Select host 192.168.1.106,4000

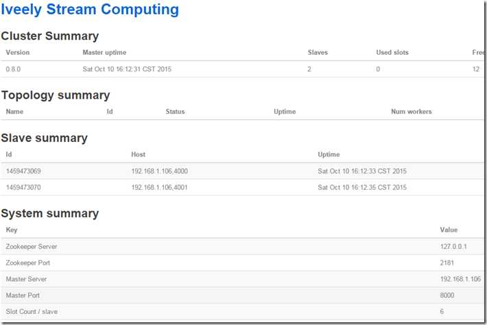(x=159, y=171)
